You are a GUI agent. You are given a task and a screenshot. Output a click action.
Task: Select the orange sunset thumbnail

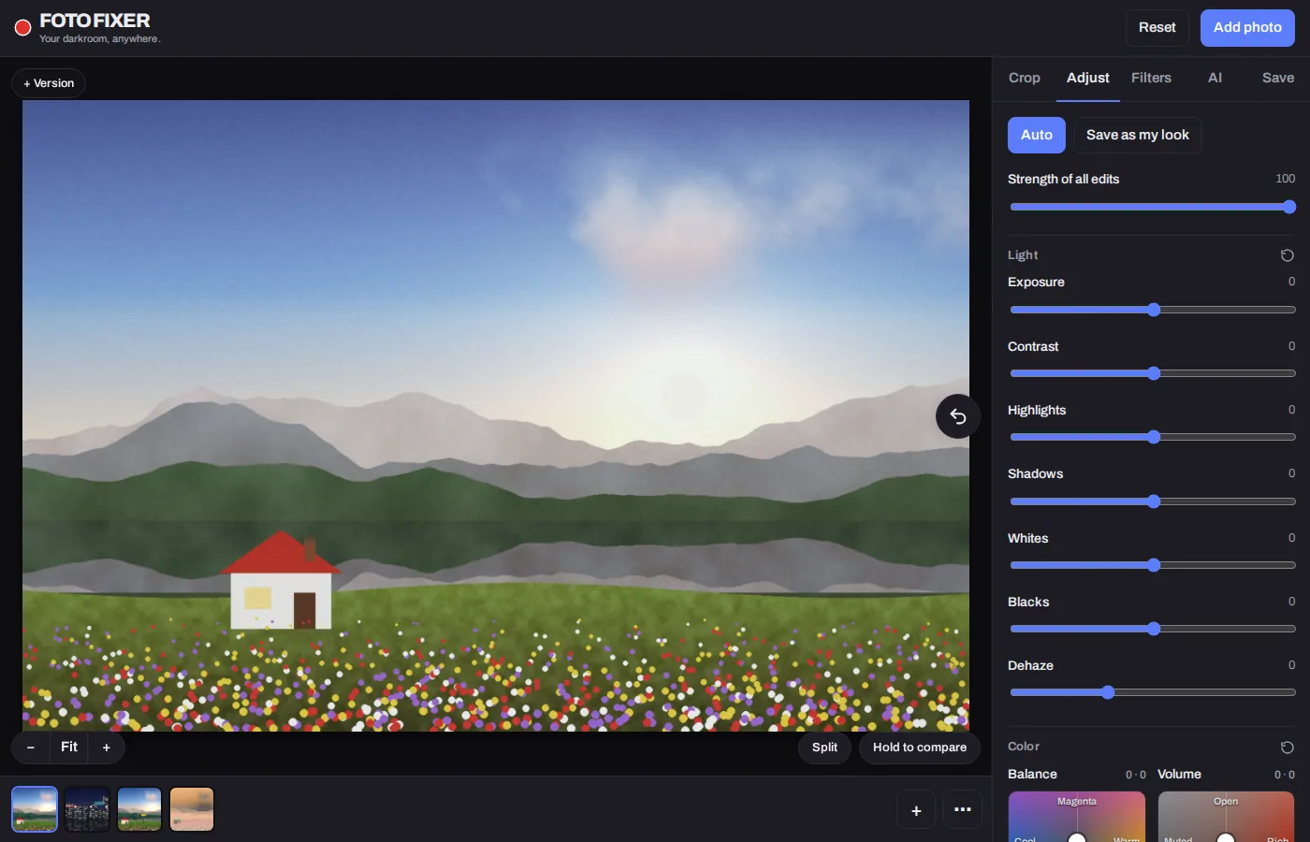[192, 809]
